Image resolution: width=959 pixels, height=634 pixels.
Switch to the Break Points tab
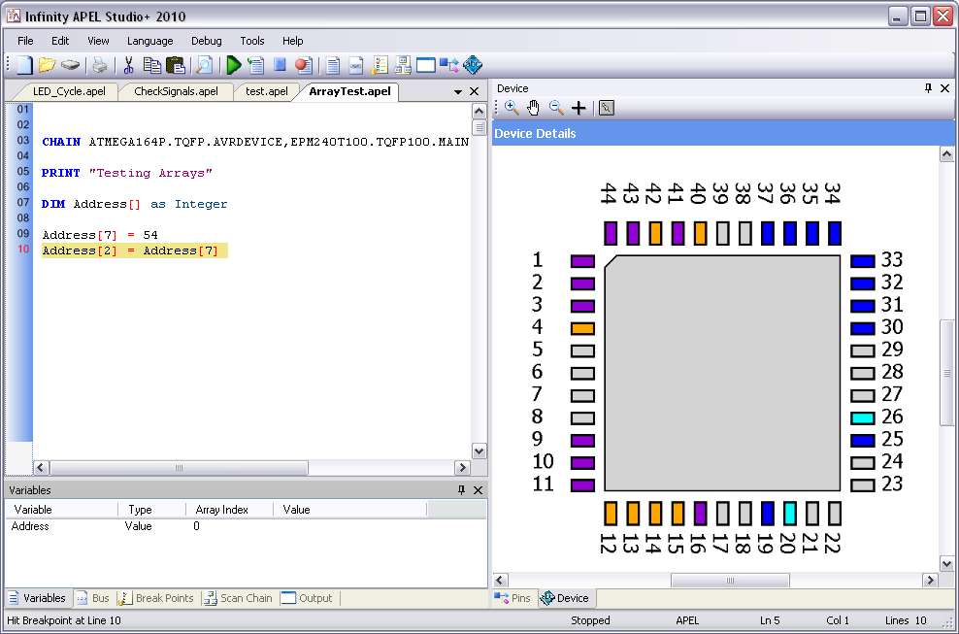click(x=156, y=598)
